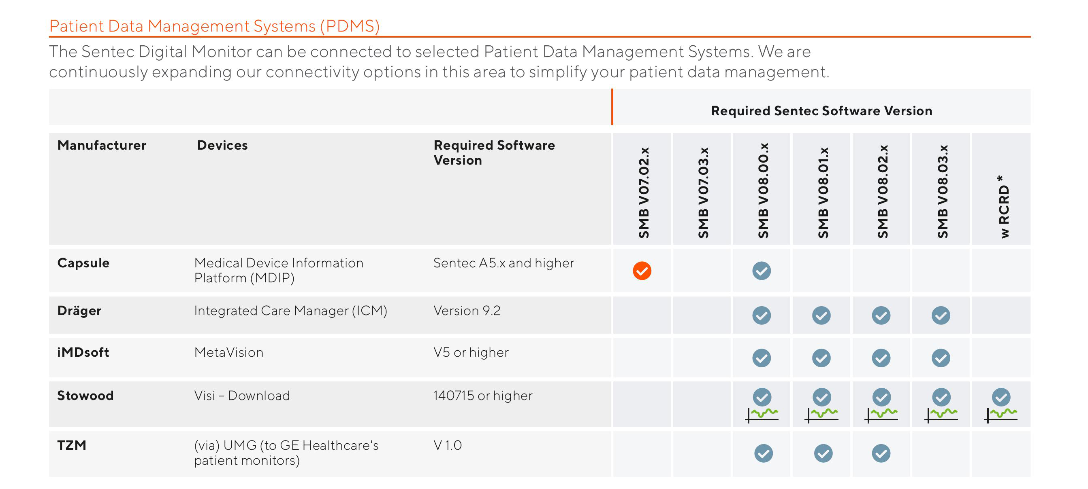Select the Capsule manufacturer name
Image resolution: width=1088 pixels, height=489 pixels.
tap(83, 263)
